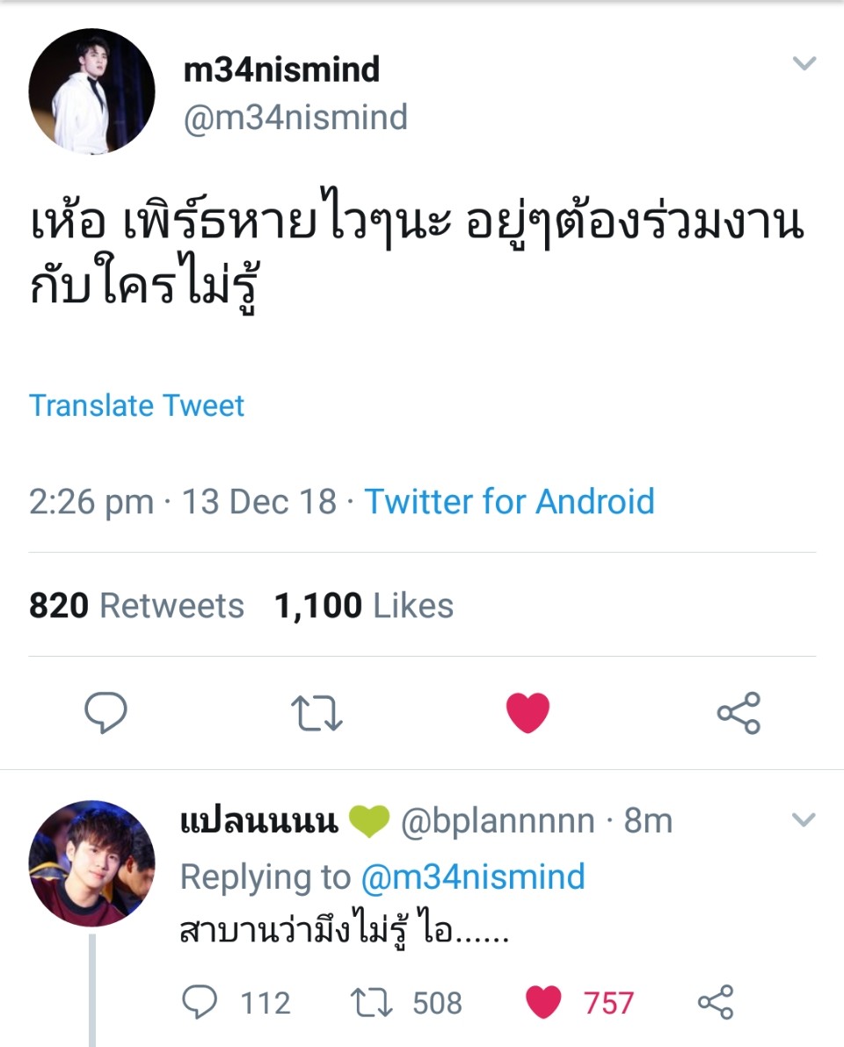The image size is (844, 1047).
Task: Toggle like on bplannnnn's reply
Action: [542, 1002]
